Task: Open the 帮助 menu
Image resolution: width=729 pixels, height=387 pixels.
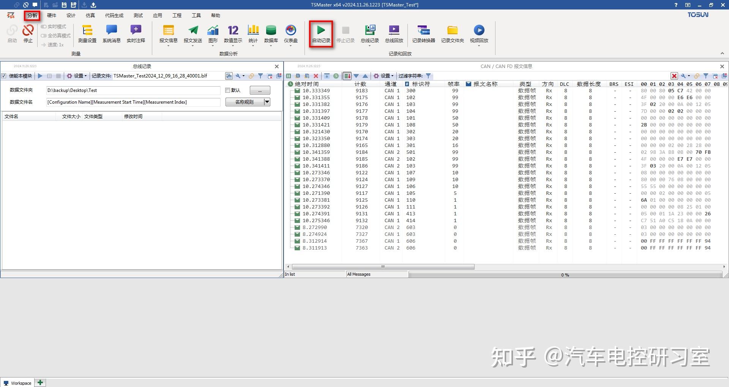Action: click(215, 15)
